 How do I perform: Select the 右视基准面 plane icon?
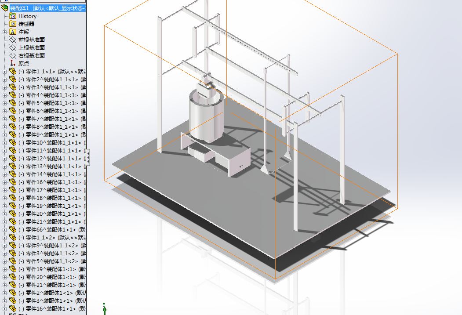13,55
